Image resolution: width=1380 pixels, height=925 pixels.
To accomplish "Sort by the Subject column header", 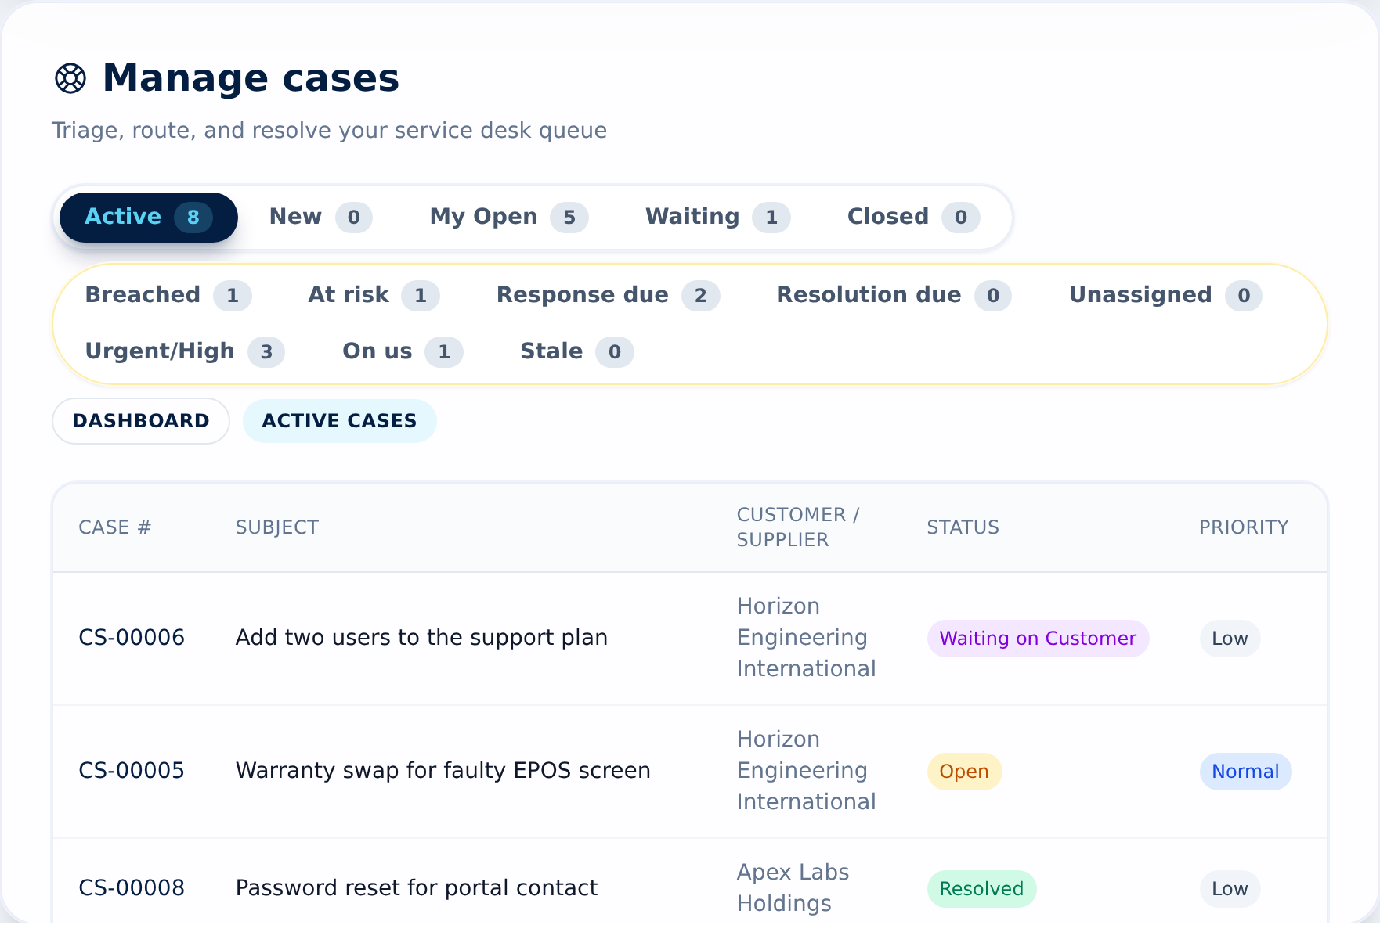I will pos(276,527).
